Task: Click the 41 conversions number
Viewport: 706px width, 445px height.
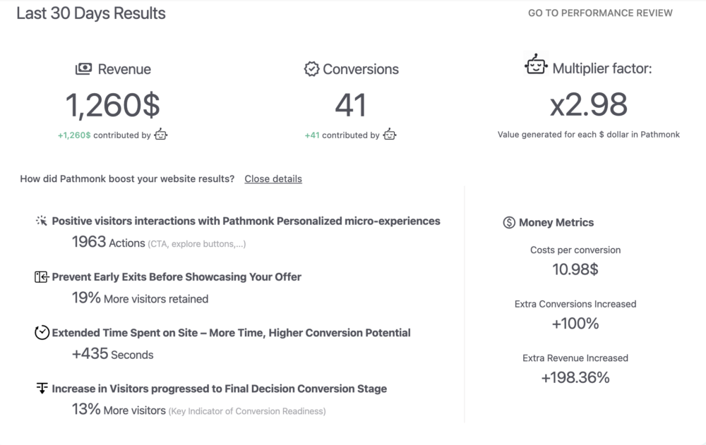Action: click(x=351, y=106)
